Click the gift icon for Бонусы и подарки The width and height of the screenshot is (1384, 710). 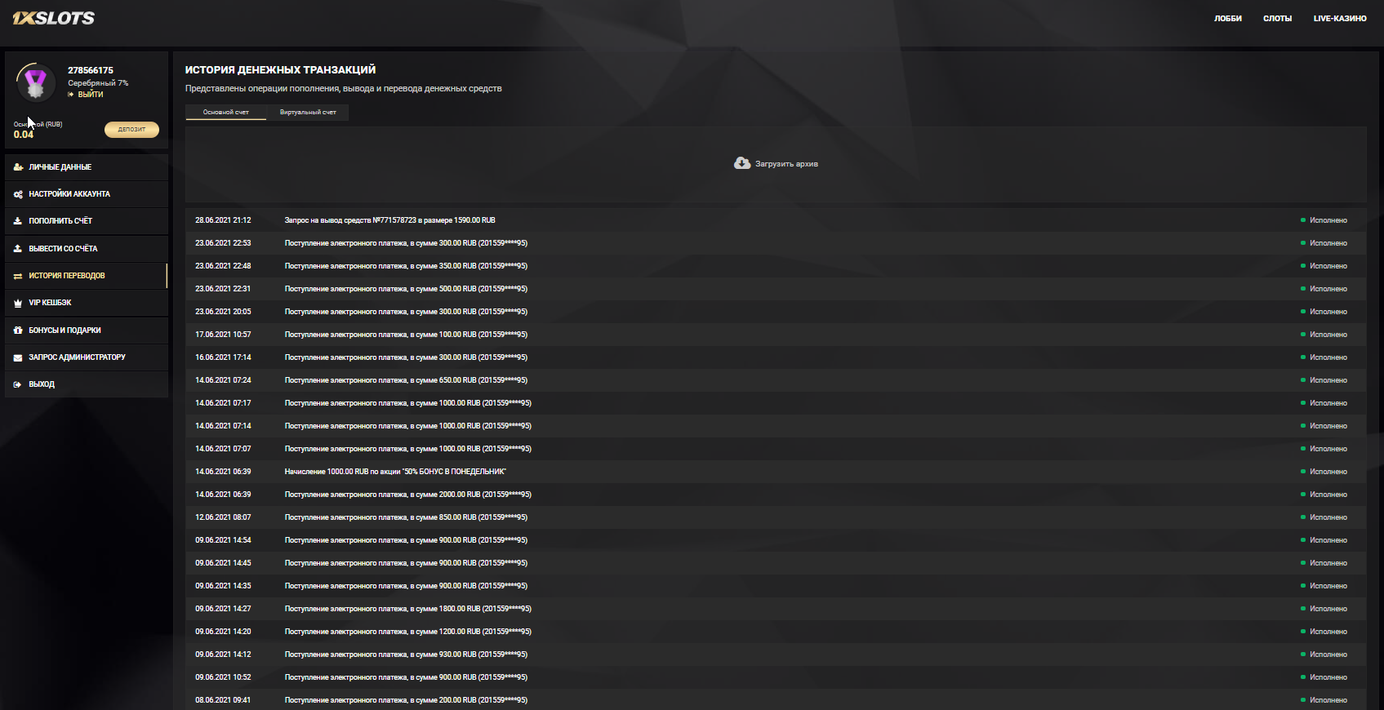coord(18,331)
